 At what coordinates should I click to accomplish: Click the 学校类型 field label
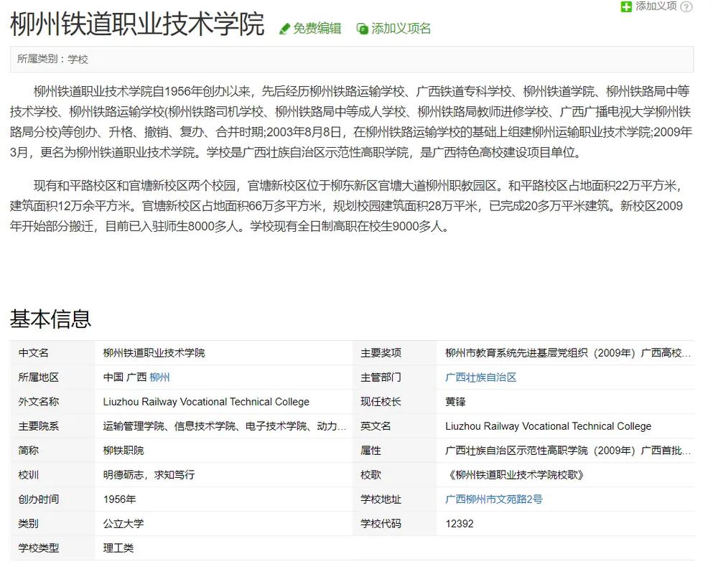point(38,548)
